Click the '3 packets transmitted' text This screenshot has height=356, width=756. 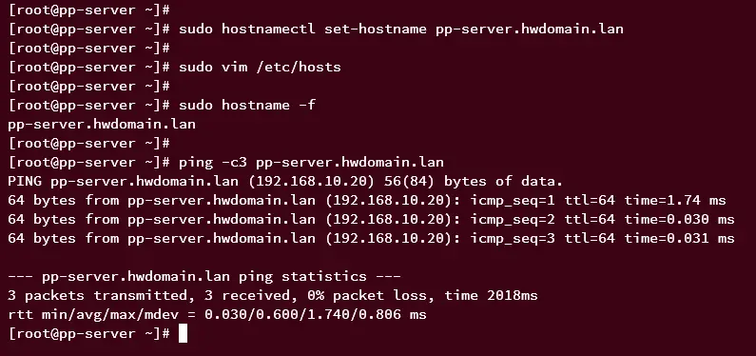click(98, 295)
